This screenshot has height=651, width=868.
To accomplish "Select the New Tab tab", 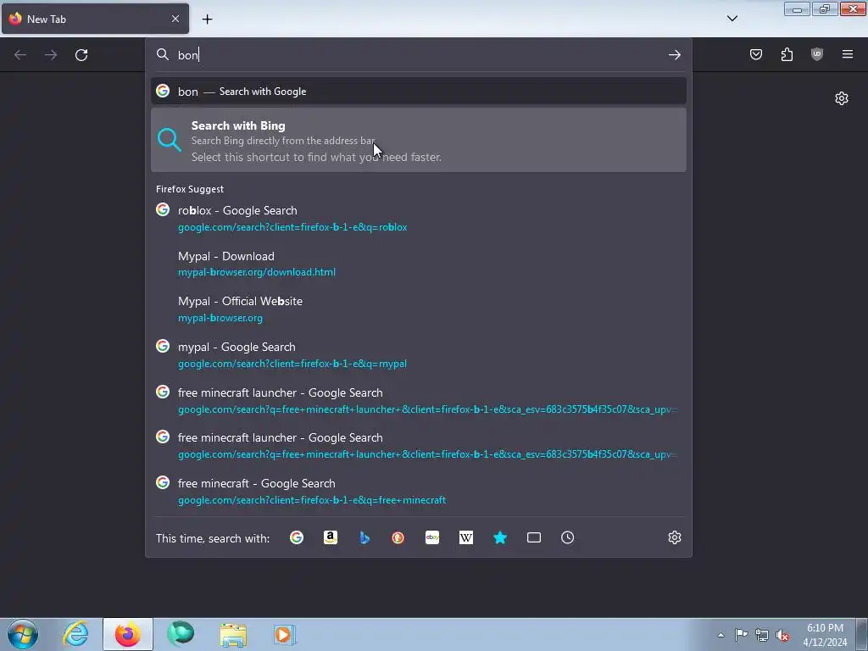I will point(95,19).
